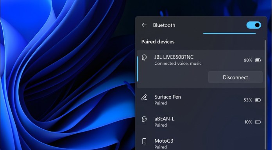Disconnect the JBL LIVE650BTNC headset

click(x=235, y=77)
